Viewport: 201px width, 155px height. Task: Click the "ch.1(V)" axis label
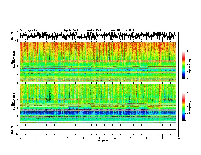(x=12, y=36)
